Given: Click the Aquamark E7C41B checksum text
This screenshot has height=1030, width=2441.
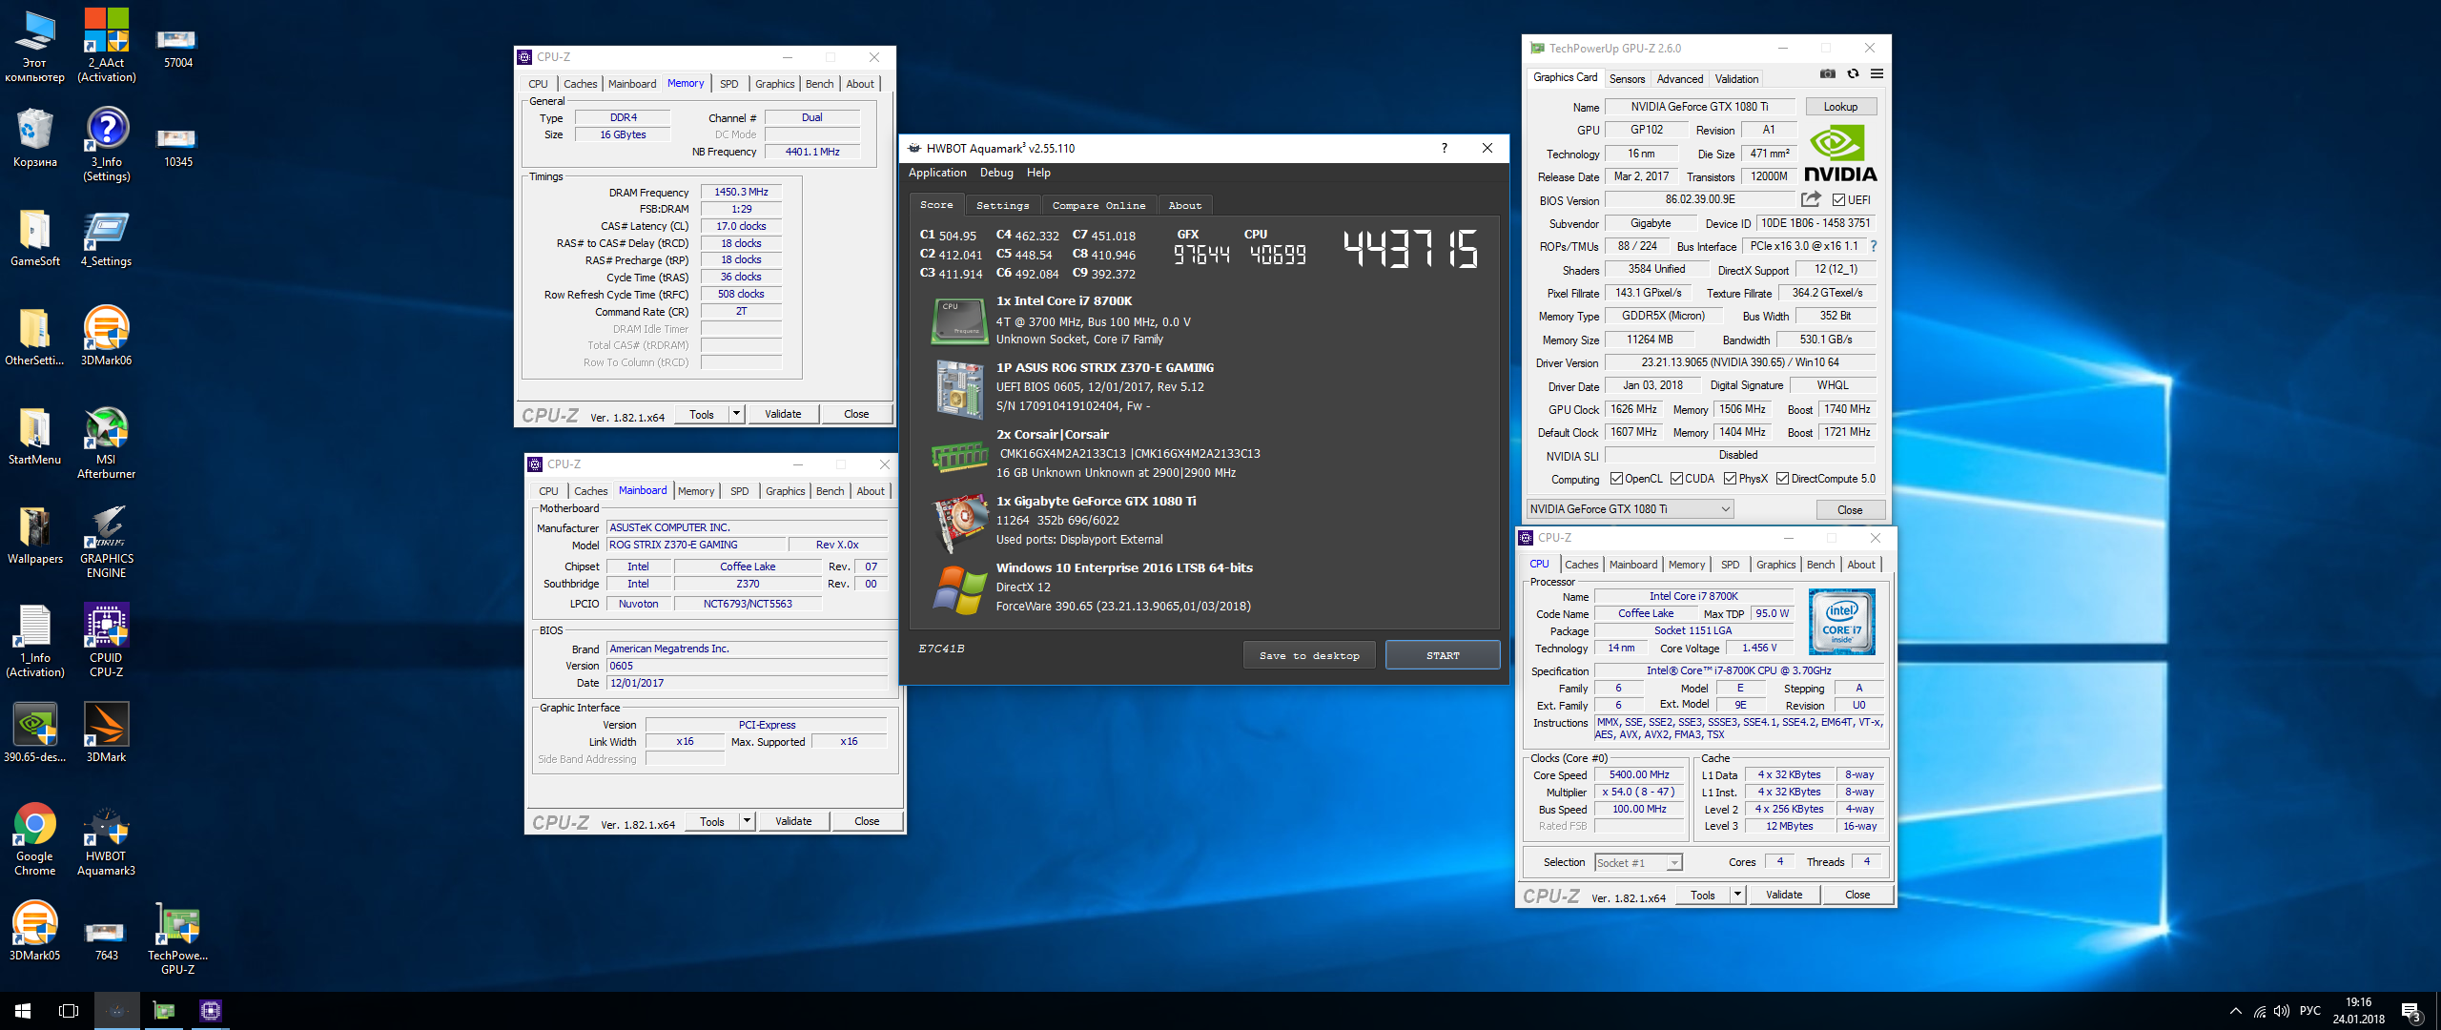Looking at the screenshot, I should point(941,649).
